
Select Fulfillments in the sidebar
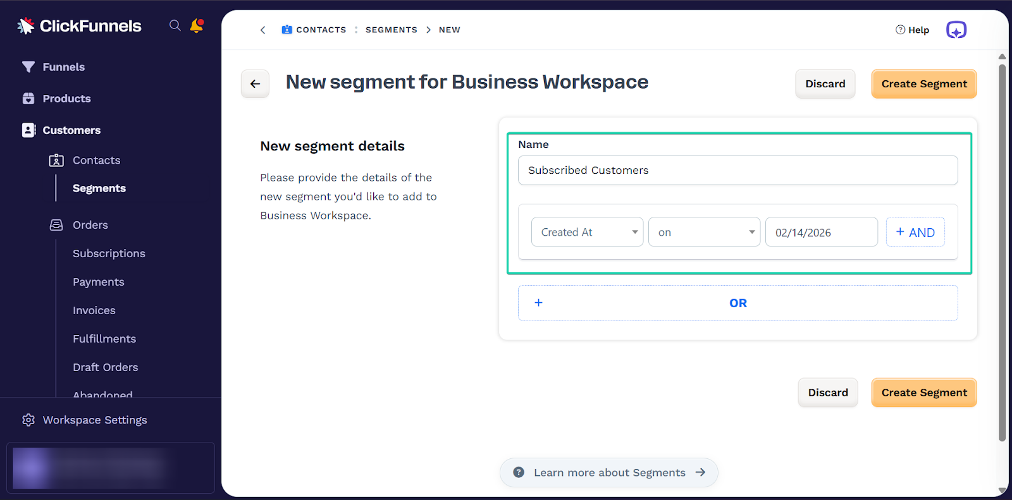click(104, 339)
